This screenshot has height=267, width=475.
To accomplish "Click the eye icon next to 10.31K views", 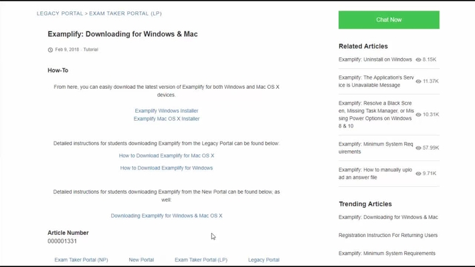I will point(418,115).
